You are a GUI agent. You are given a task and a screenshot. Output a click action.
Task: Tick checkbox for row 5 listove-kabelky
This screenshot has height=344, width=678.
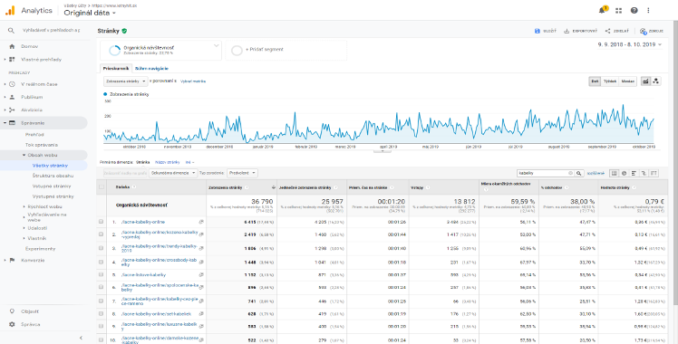102,274
